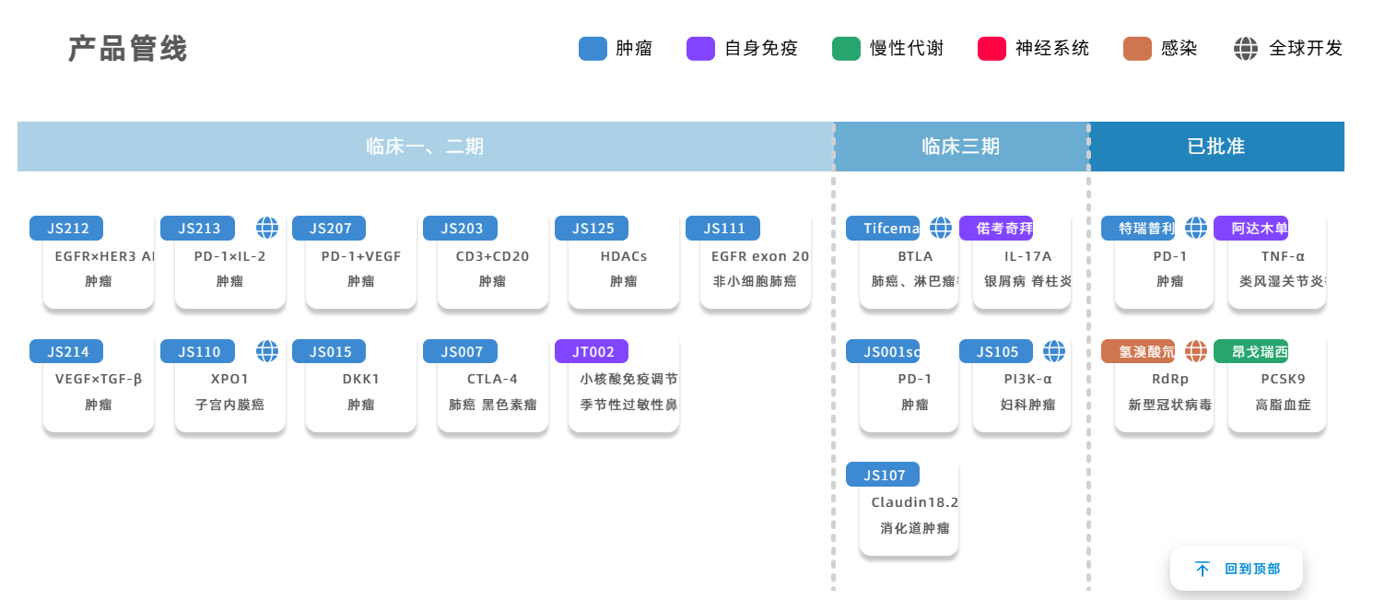
Task: Open the 临床一、二期 stage header
Action: click(x=425, y=147)
